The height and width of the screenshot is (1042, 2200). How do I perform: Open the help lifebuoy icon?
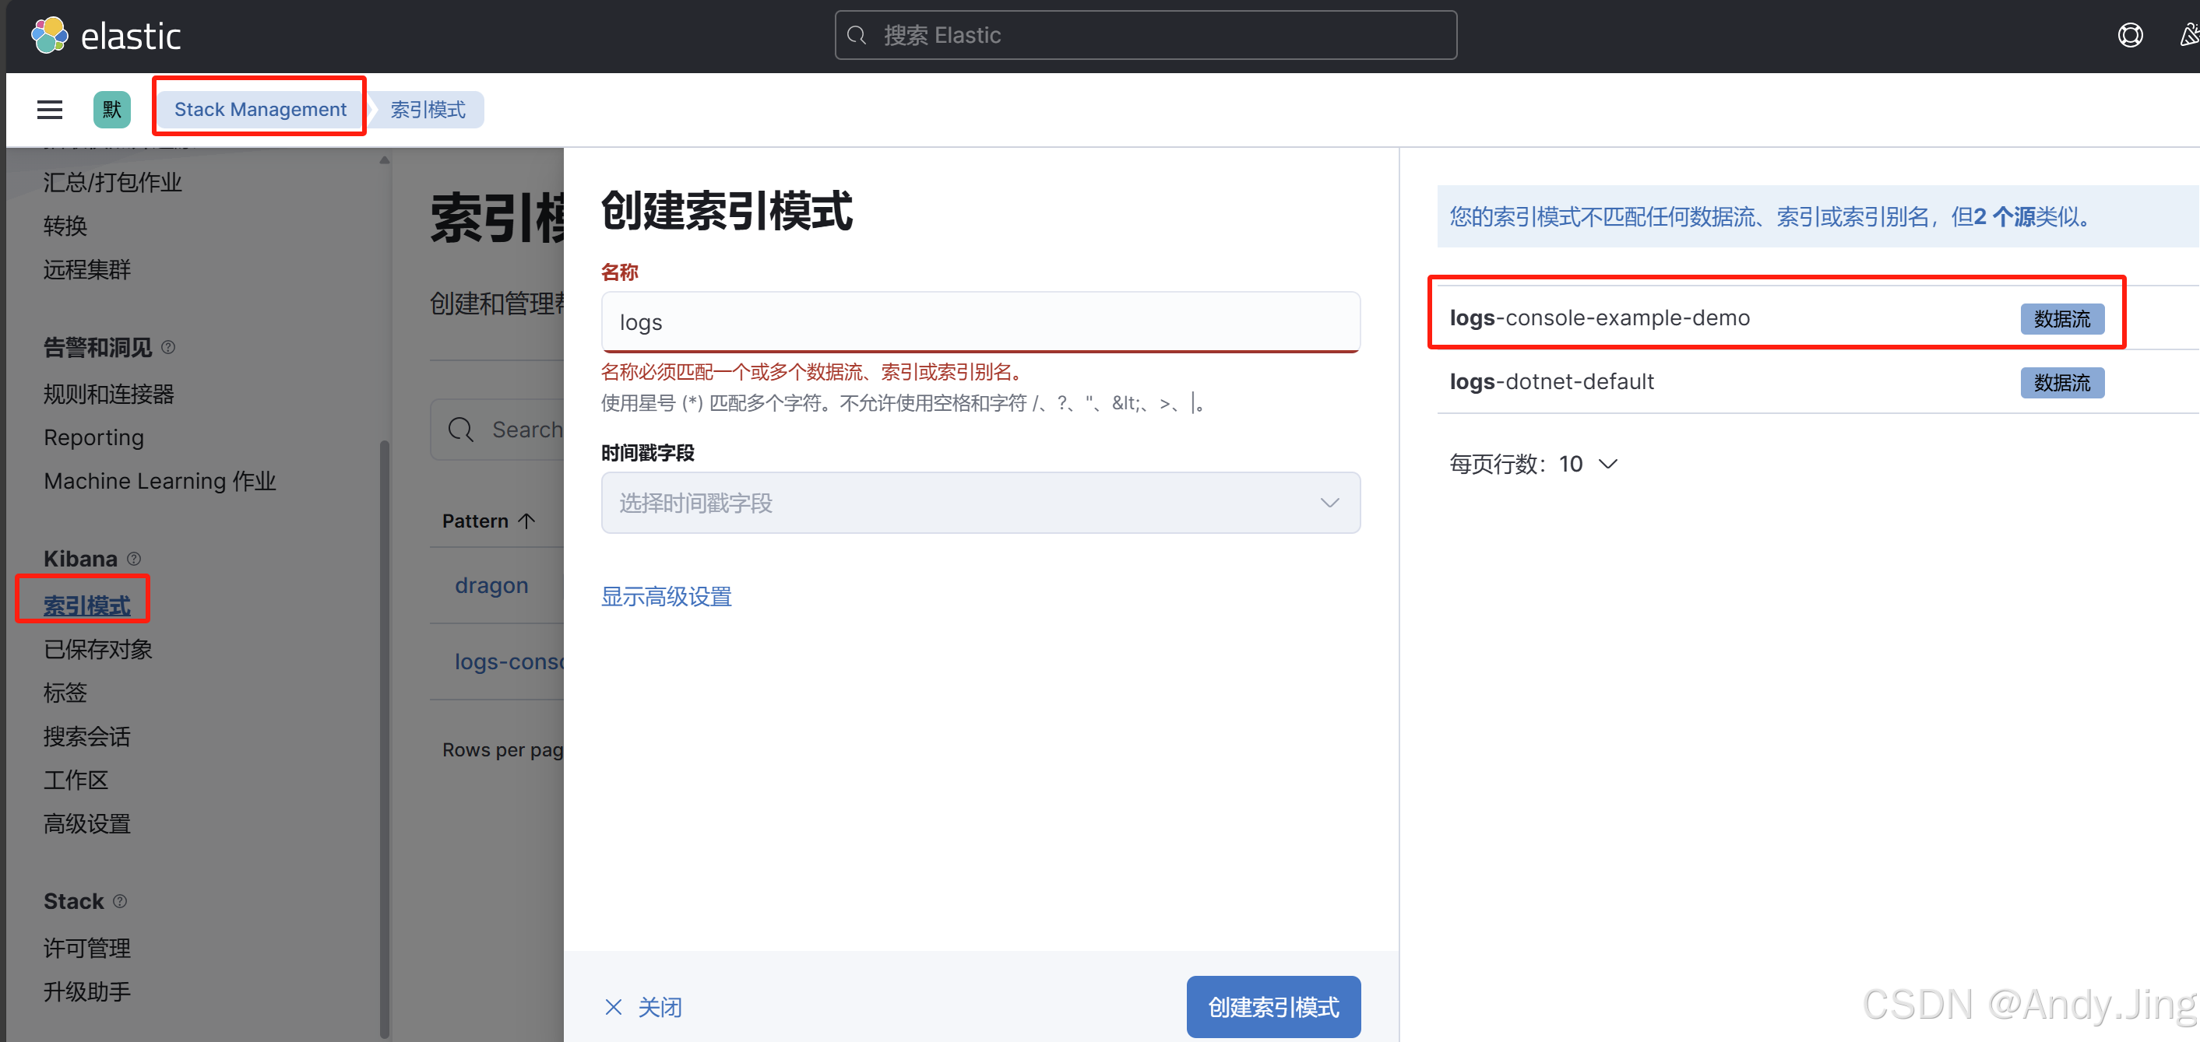(2130, 35)
